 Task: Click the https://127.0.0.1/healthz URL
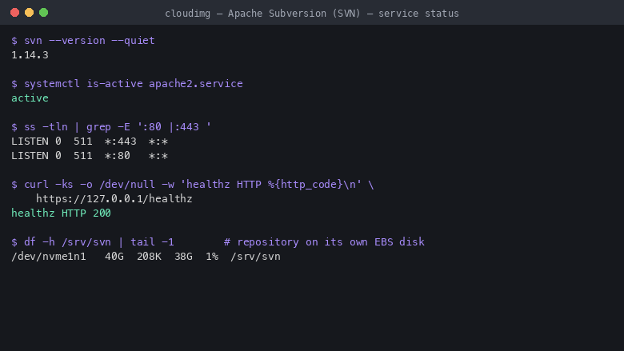click(114, 199)
